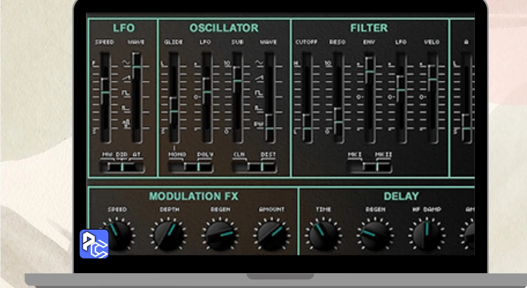Click the square wave icon beside LFO Wave slider

pyautogui.click(x=126, y=93)
